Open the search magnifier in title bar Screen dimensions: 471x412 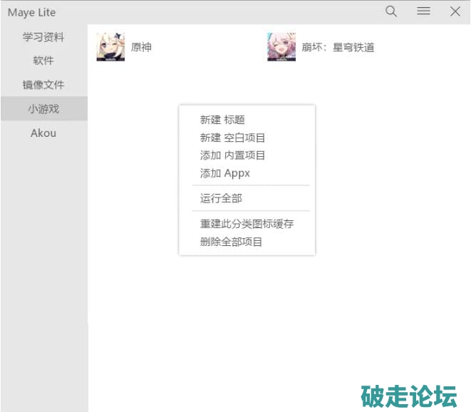point(391,11)
